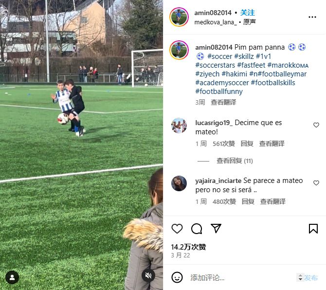Open amin082014 profile picture in header
Viewport: 326px width, 290px height.
(179, 17)
